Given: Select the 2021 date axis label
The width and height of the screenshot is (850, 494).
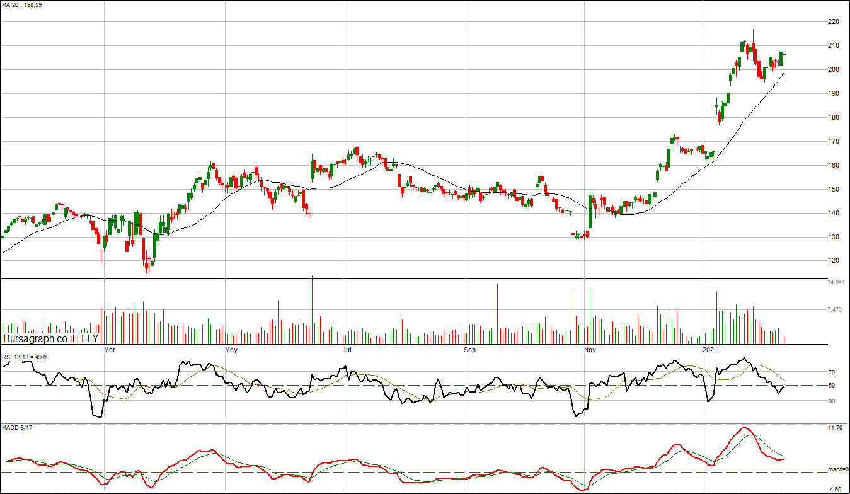Looking at the screenshot, I should point(710,348).
